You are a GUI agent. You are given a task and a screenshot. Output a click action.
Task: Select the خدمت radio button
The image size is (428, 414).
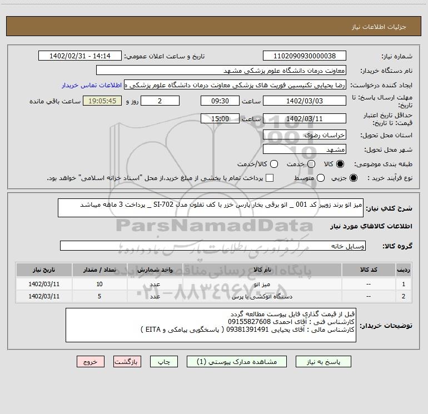tap(311, 164)
